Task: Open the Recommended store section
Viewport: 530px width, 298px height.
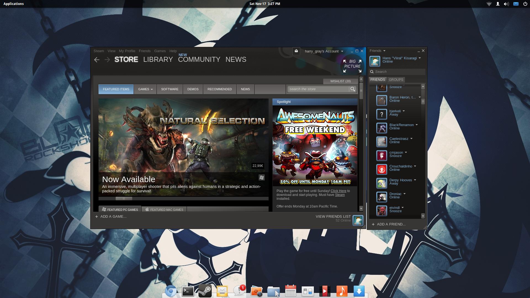Action: coord(219,89)
